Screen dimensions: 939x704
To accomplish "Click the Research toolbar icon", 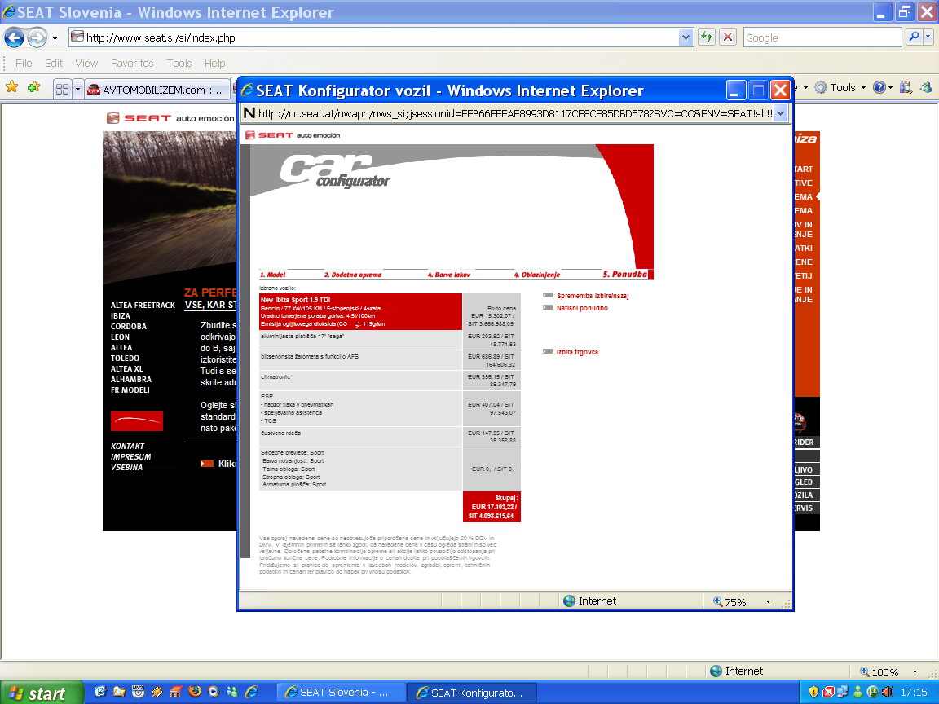I will click(906, 87).
